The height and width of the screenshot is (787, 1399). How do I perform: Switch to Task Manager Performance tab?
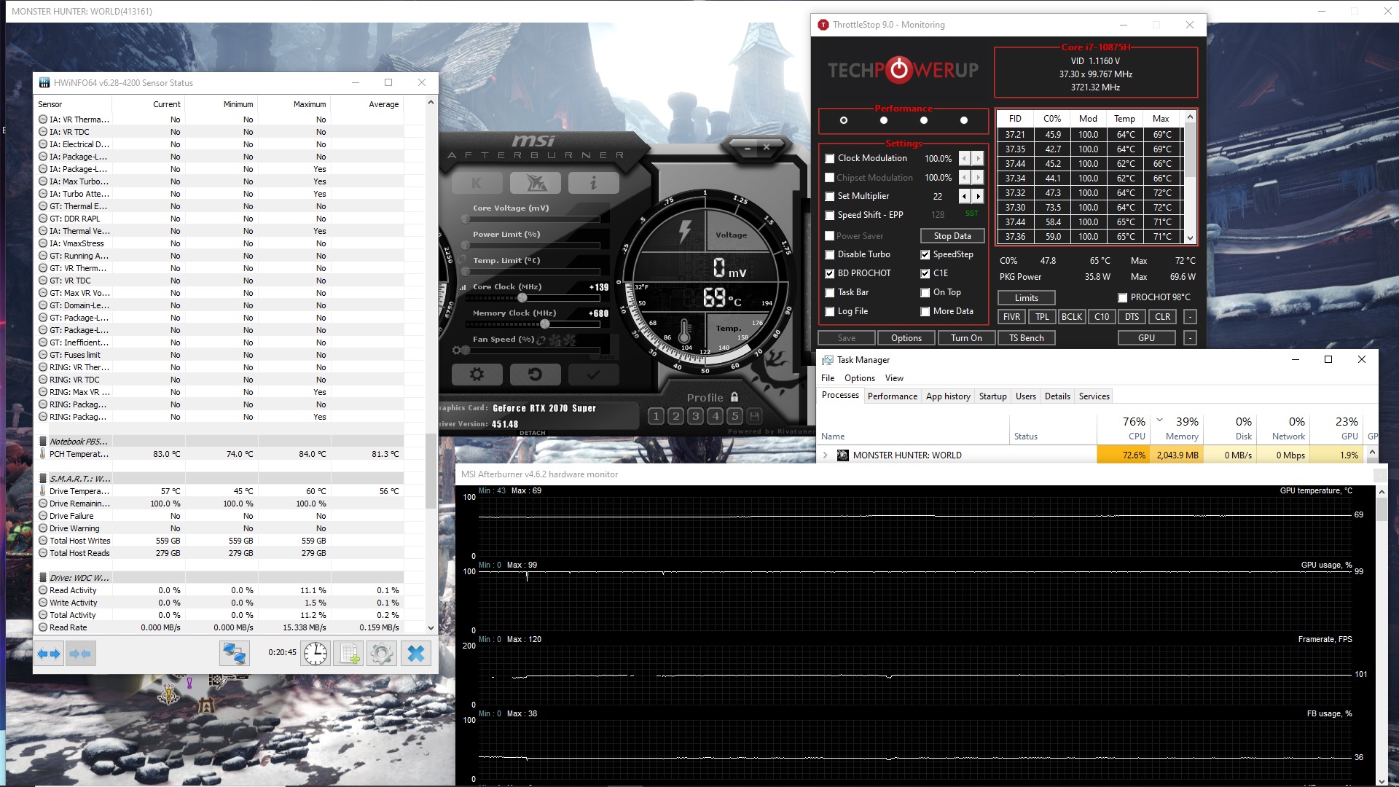tap(893, 396)
